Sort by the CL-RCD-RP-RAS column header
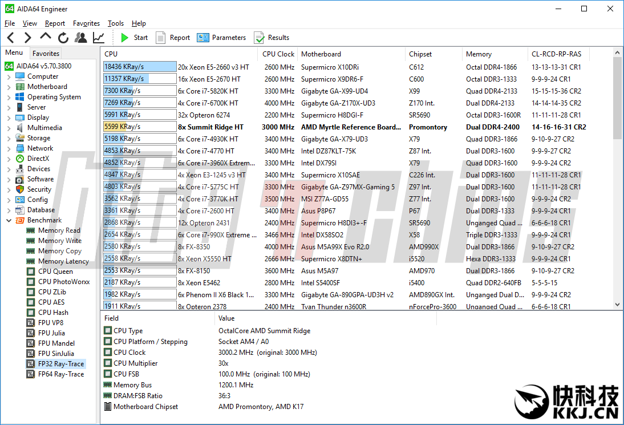 [x=558, y=54]
